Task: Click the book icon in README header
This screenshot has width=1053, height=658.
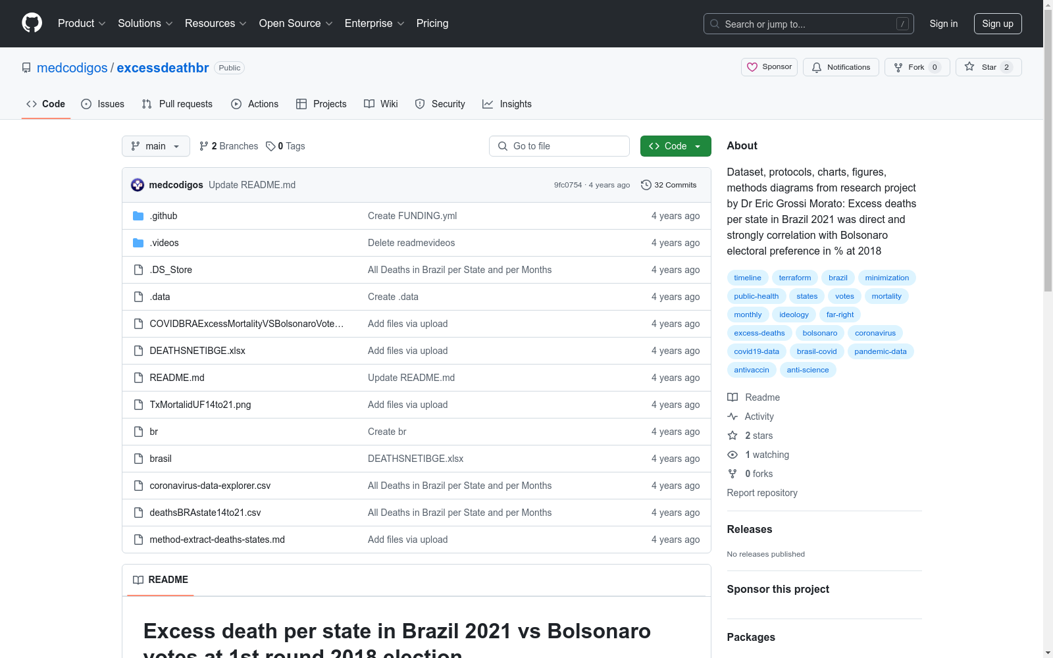Action: [138, 580]
